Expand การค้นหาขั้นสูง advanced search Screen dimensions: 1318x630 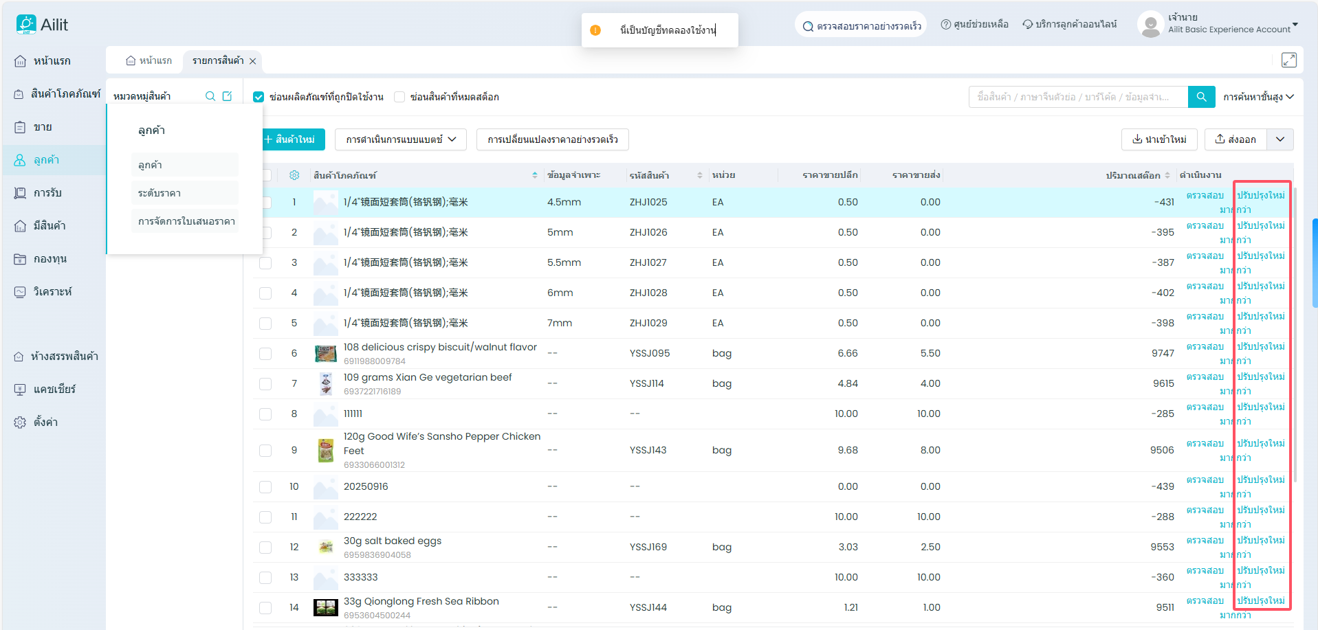coord(1258,97)
